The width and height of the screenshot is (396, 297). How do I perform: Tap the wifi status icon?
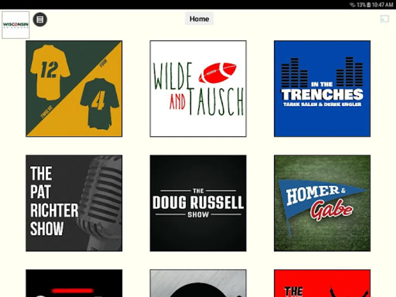pyautogui.click(x=352, y=5)
